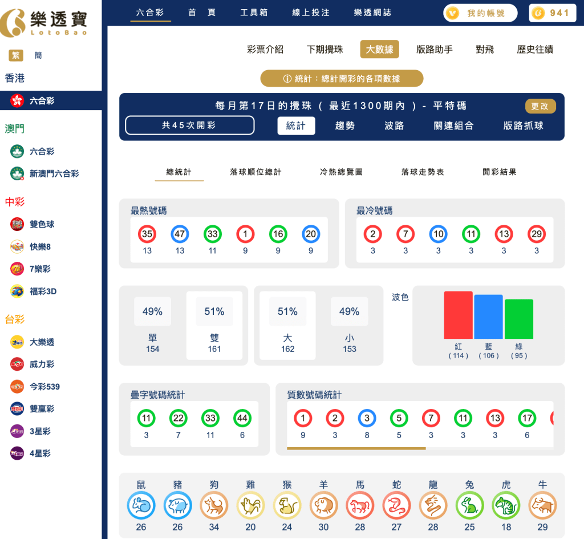This screenshot has width=584, height=539.
Task: Expand the 共45次開彩 selector
Action: (189, 126)
